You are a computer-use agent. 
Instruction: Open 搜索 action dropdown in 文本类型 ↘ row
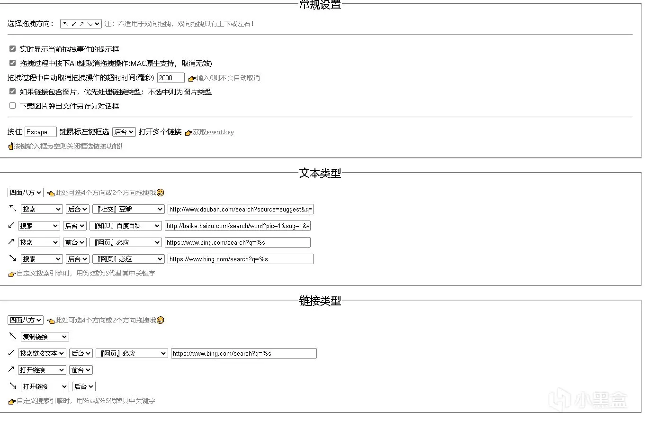coord(42,259)
